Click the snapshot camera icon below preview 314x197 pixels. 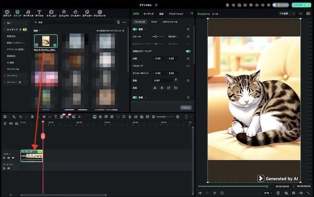293,193
